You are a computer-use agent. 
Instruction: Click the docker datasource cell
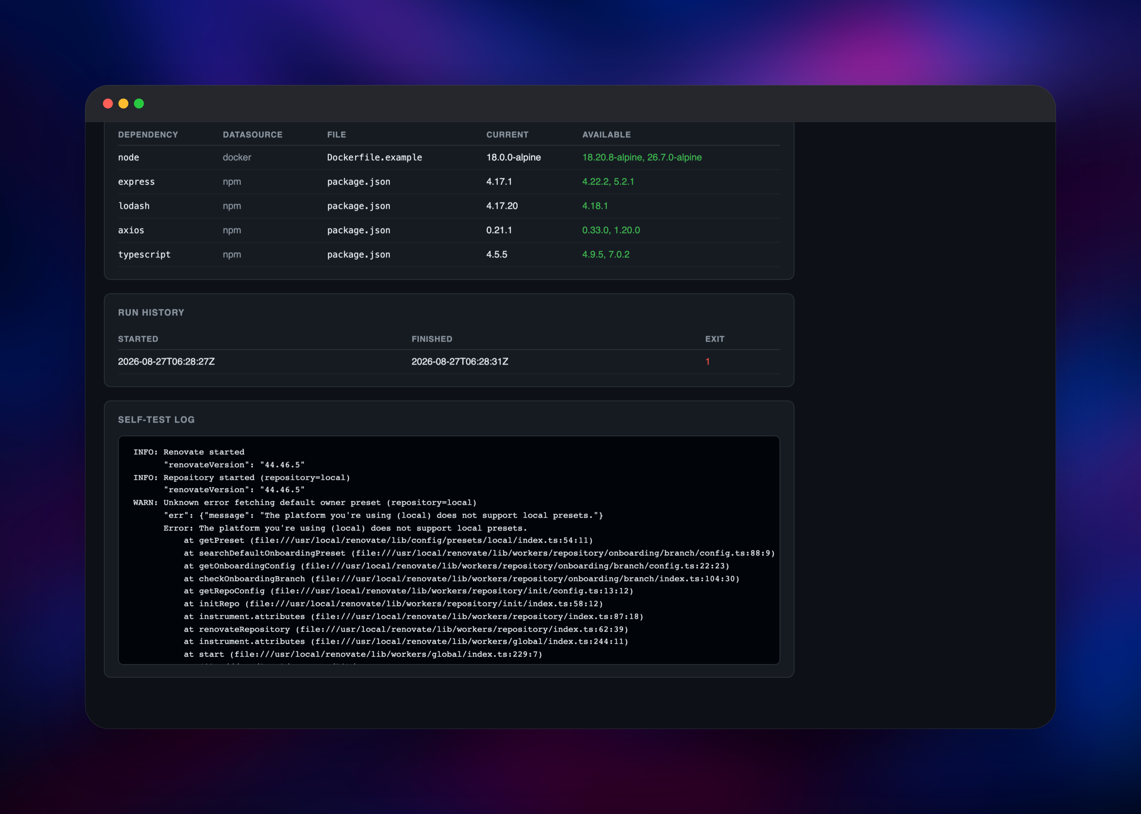pyautogui.click(x=237, y=157)
